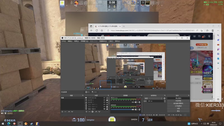
Task: Show hidden icons in the Windows system tray
Action: click(201, 123)
